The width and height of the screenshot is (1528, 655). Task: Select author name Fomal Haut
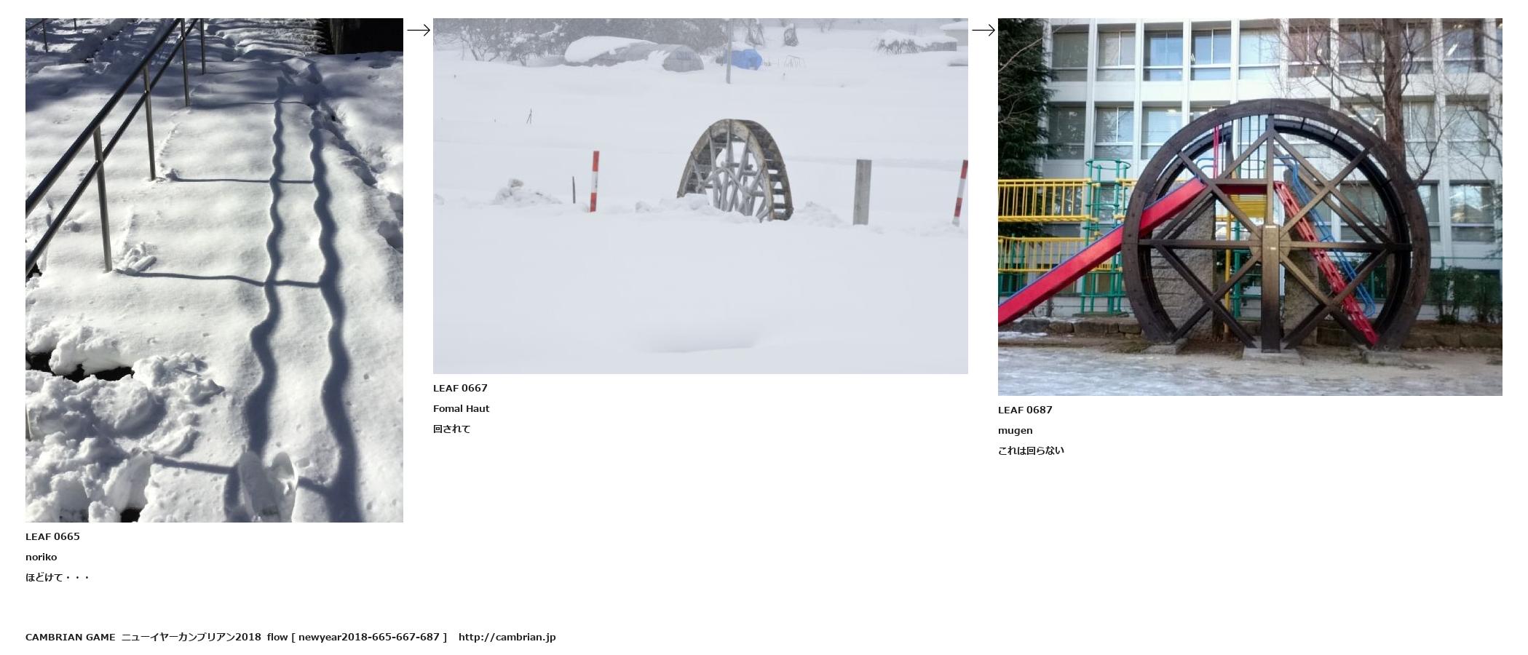tap(461, 408)
